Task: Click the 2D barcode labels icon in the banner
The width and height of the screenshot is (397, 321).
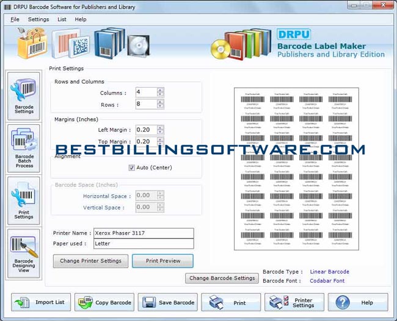Action: [x=71, y=43]
